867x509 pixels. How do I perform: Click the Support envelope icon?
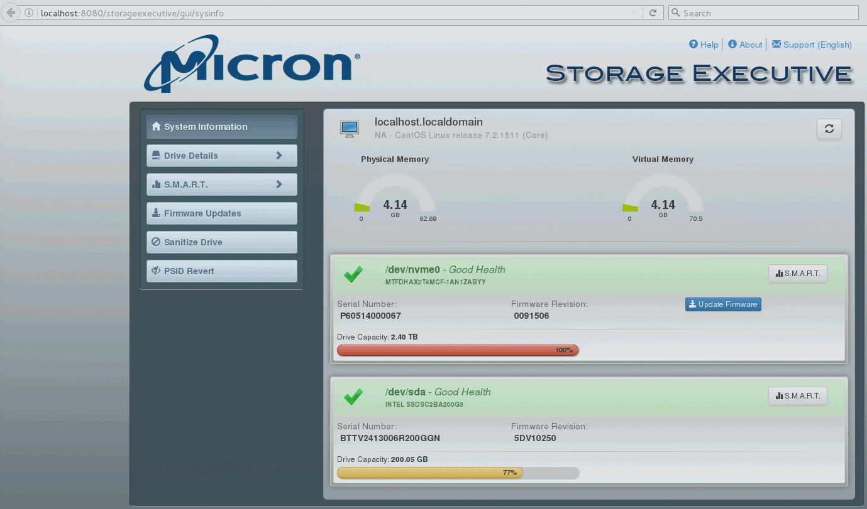pos(776,44)
